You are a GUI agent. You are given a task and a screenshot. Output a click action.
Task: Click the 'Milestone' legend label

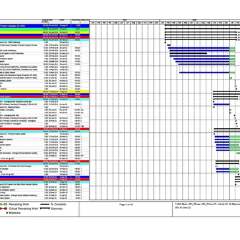pos(14,212)
